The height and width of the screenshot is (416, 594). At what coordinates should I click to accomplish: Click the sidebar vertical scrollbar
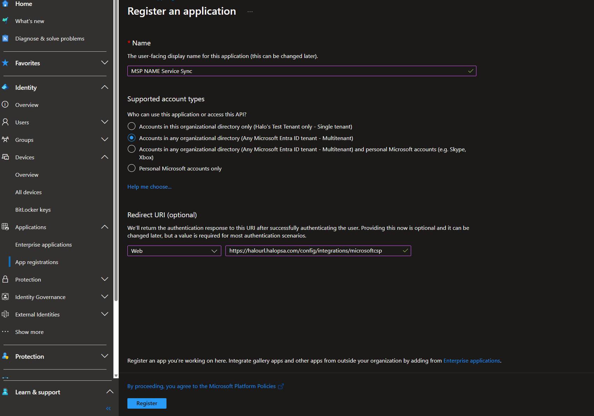pos(116,150)
